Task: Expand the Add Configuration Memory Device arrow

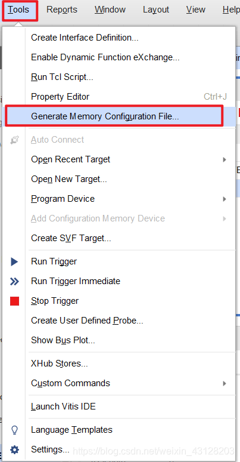Action: click(x=225, y=218)
